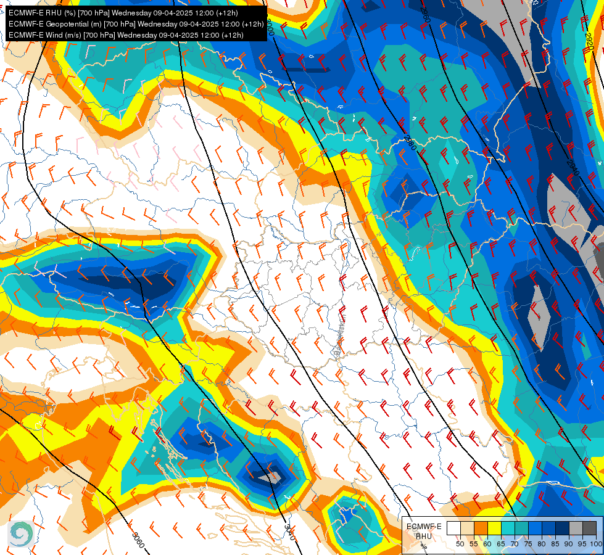Screen dimensions: 604x555
Task: Click the legend tick value 90
Action: pos(569,544)
